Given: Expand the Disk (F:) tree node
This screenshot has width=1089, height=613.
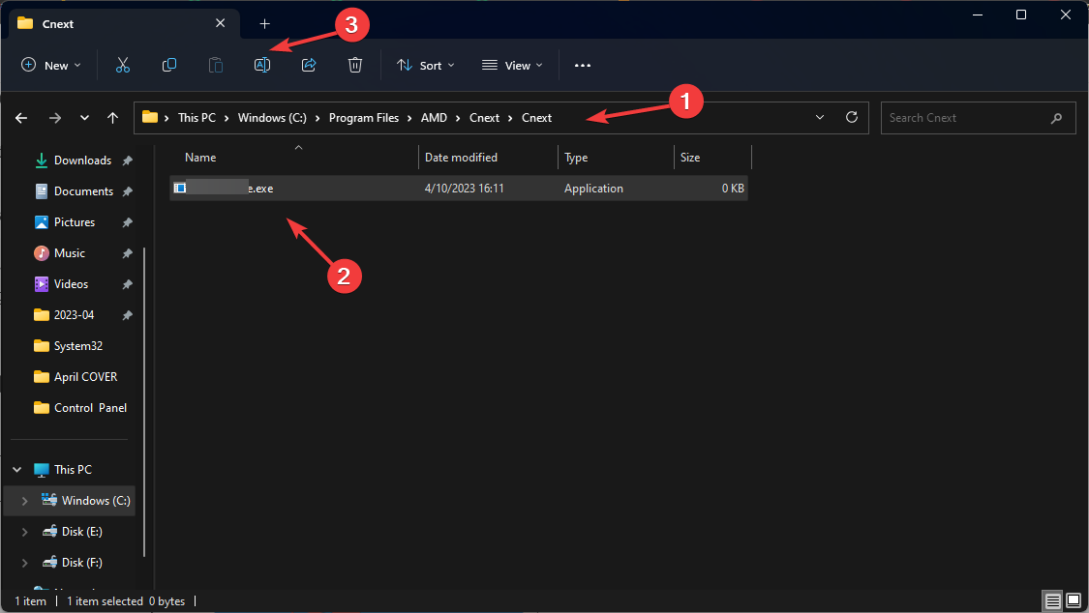Looking at the screenshot, I should click(x=25, y=563).
